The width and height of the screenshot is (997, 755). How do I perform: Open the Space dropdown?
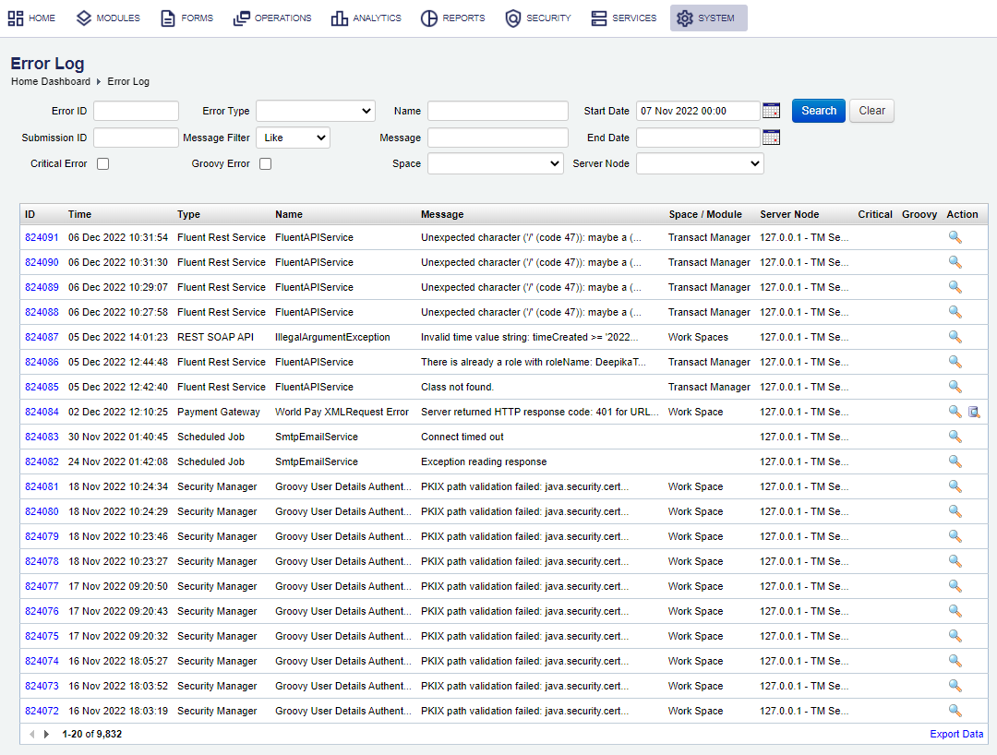495,163
